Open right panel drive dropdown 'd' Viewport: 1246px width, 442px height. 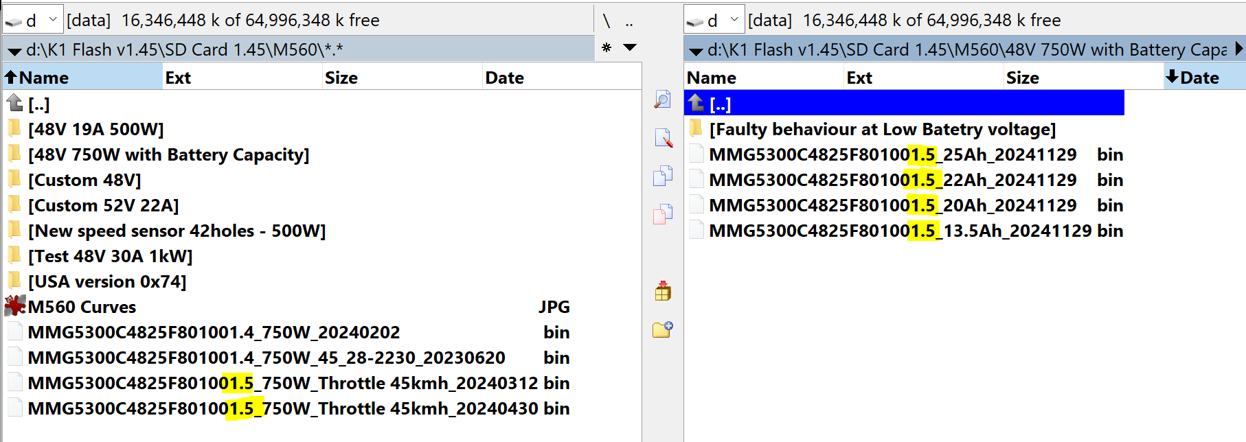point(714,20)
